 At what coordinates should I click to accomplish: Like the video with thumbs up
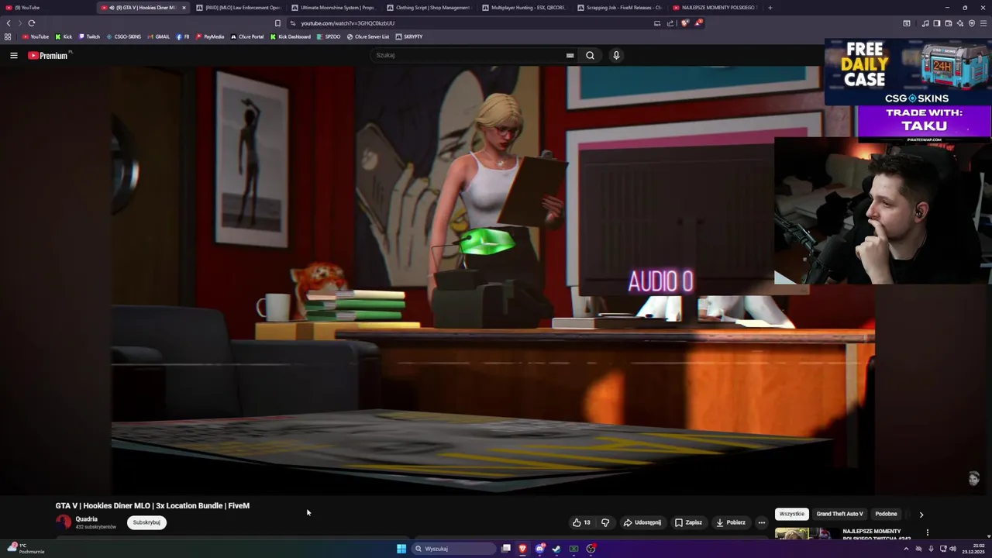coord(581,522)
